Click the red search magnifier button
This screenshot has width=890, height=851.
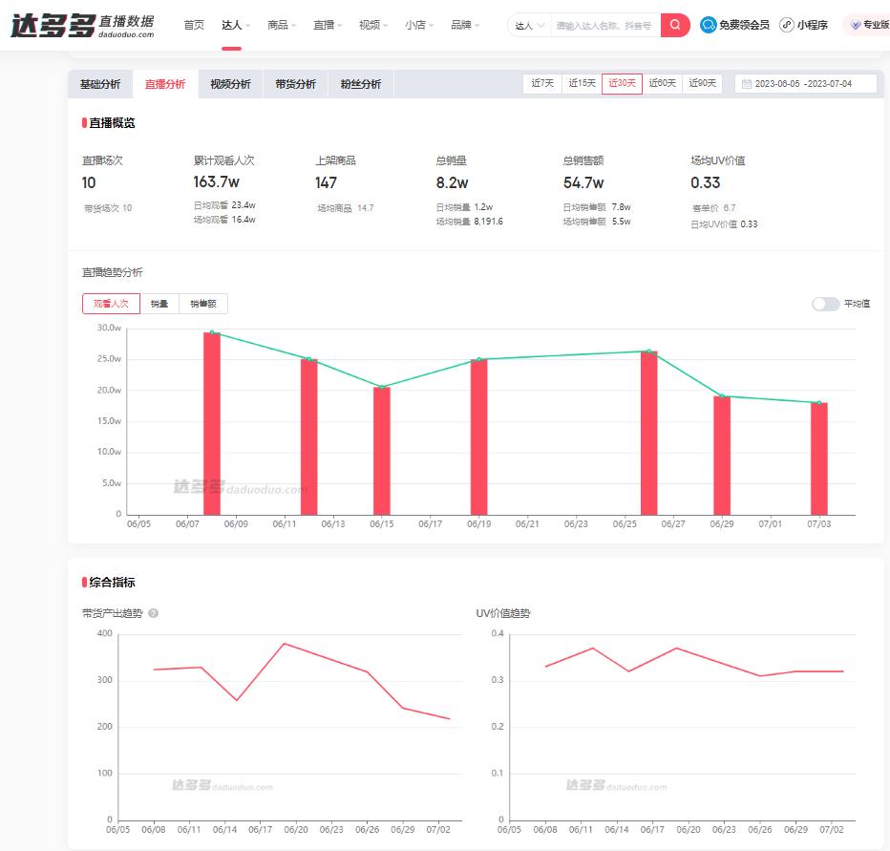coord(675,25)
